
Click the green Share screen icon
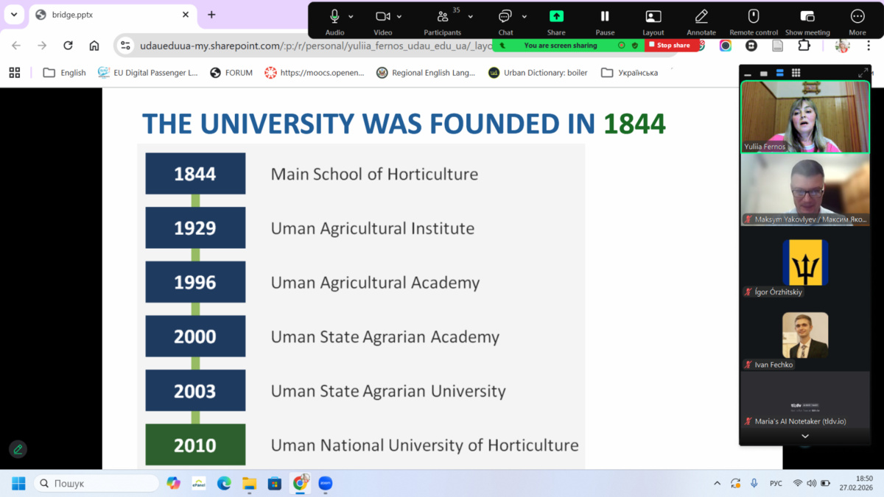click(556, 17)
